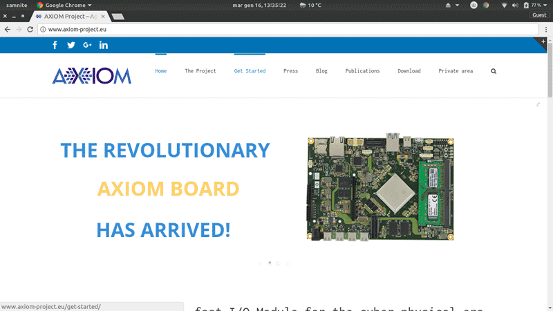Open the AXIOM Facebook page icon
This screenshot has width=553, height=311.
coord(55,45)
